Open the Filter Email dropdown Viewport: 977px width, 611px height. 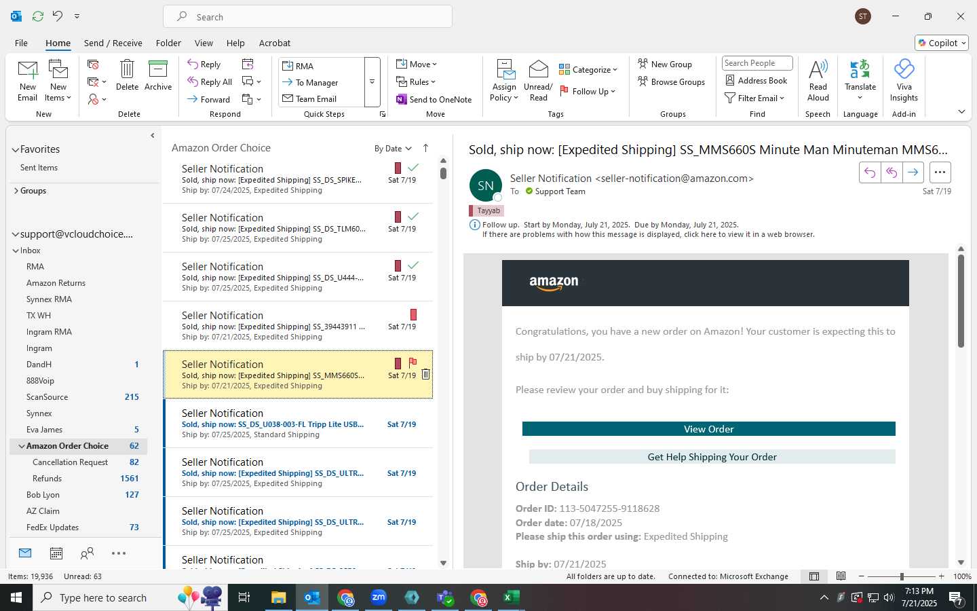754,98
